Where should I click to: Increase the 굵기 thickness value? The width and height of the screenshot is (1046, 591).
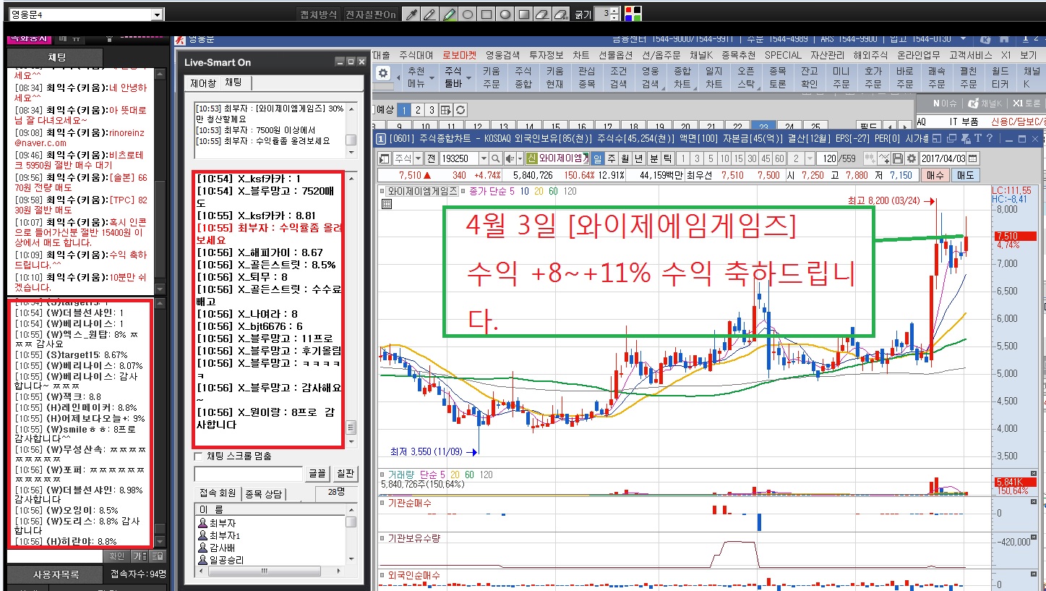[x=614, y=11]
